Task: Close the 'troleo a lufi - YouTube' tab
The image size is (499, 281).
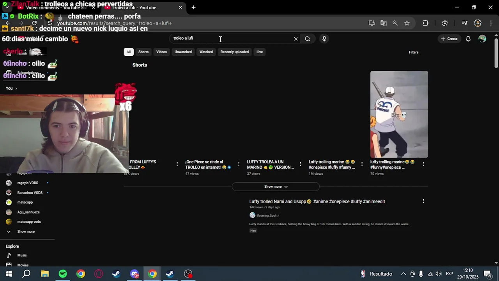Action: click(x=180, y=7)
